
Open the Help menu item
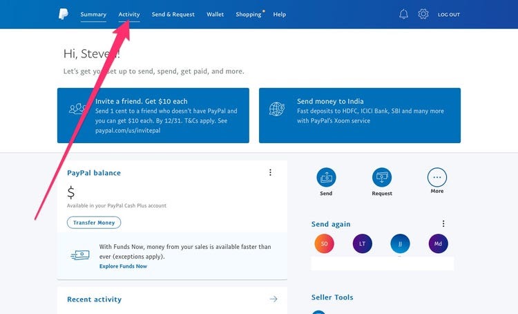(x=280, y=15)
